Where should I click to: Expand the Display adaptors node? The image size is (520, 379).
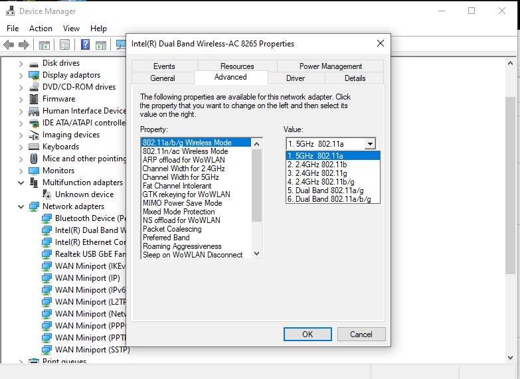21,76
